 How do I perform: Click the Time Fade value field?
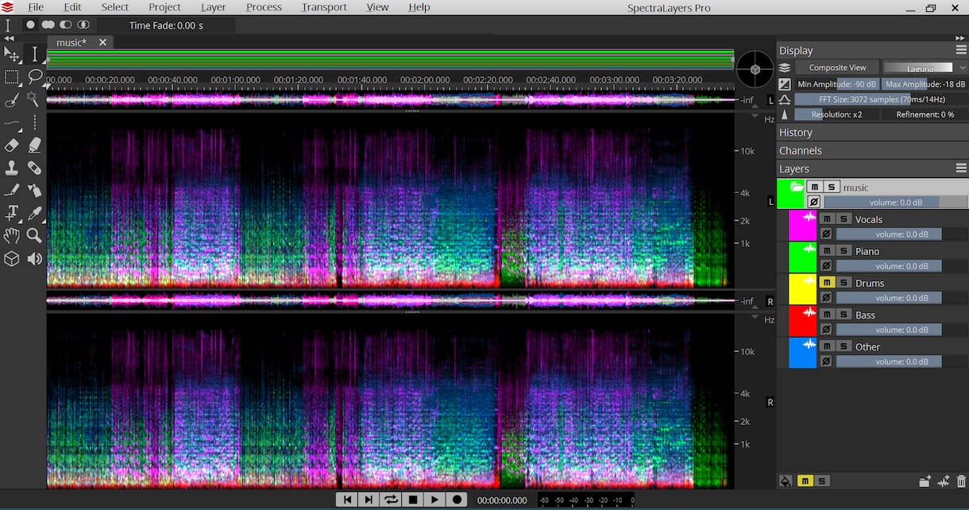pos(166,25)
